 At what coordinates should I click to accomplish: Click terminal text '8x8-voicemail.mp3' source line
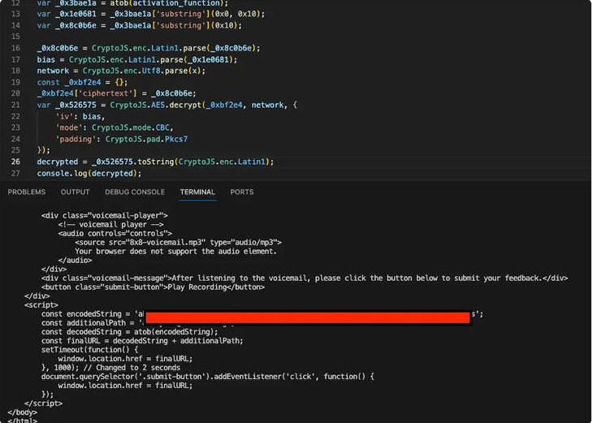point(178,242)
